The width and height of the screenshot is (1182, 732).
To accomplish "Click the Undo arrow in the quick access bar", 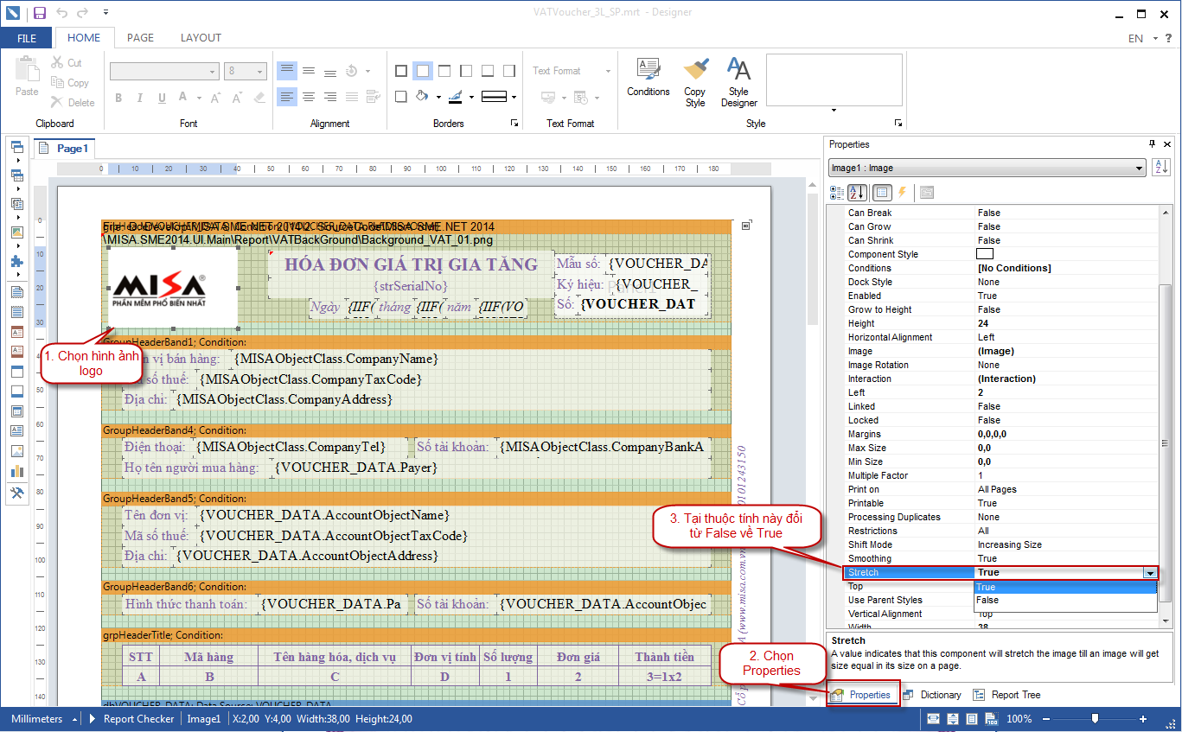I will click(61, 13).
